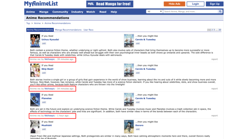Viewport: 248px width, 139px height.
Task: Switch to User Recs tab
Action: [x=88, y=30]
